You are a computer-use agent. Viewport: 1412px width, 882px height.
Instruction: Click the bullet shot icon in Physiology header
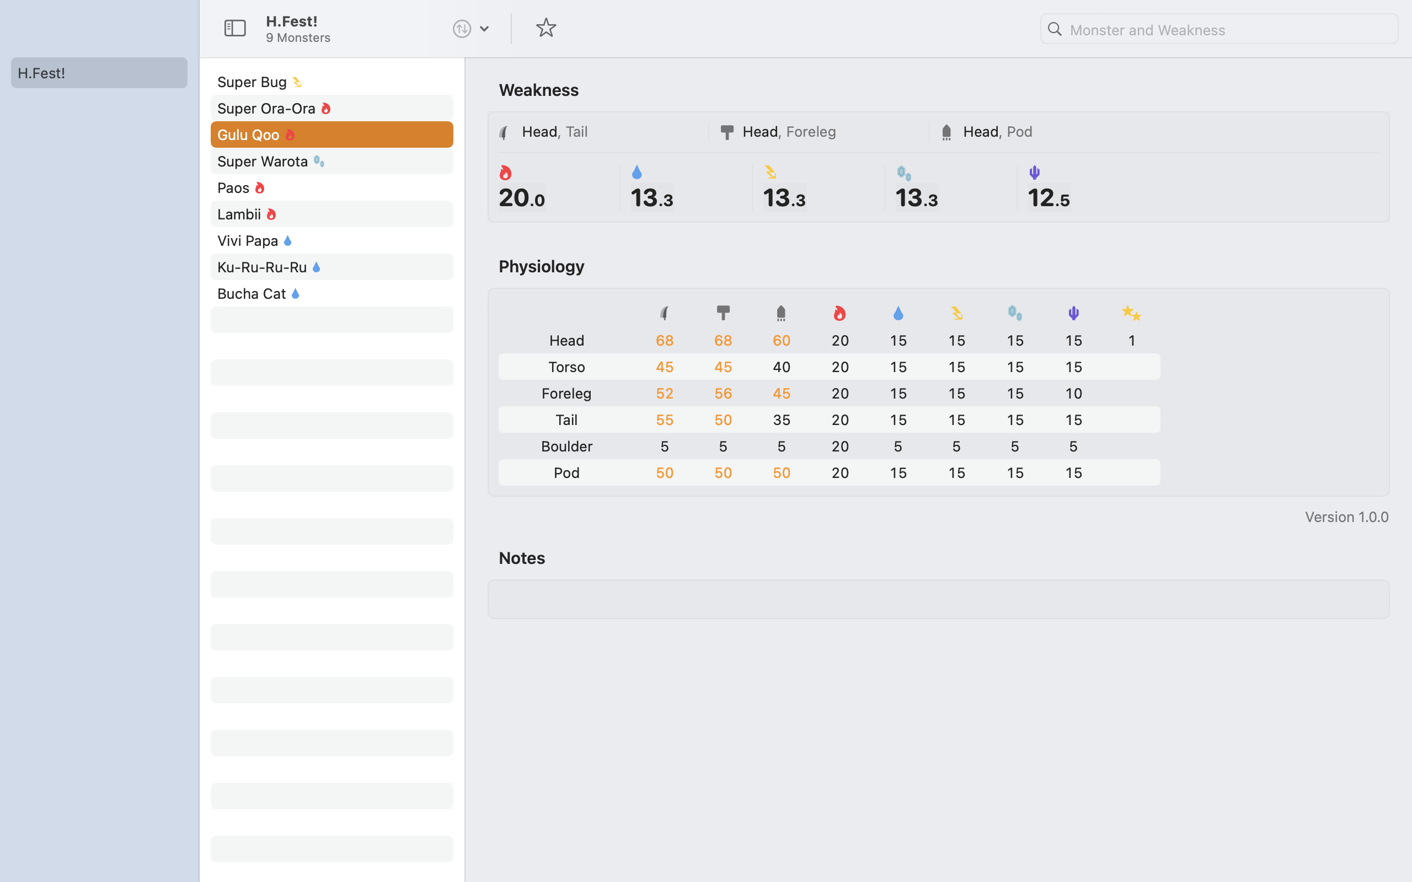(x=781, y=314)
